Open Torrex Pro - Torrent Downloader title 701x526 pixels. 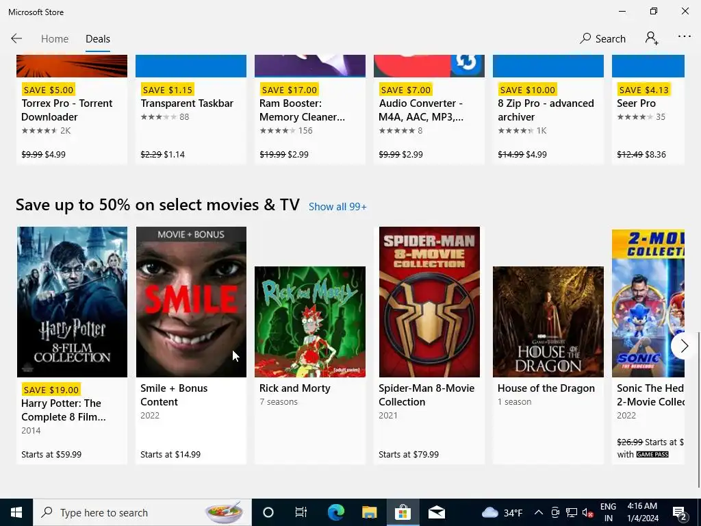coord(66,110)
